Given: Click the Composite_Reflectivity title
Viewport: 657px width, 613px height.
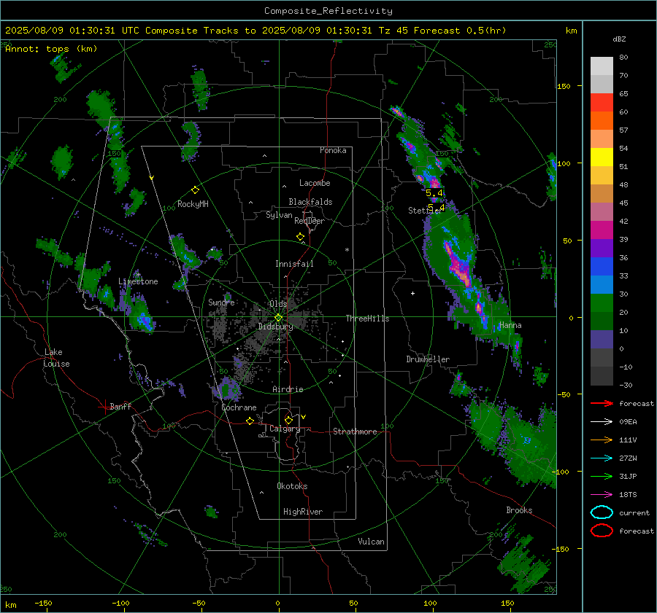Looking at the screenshot, I should (328, 11).
